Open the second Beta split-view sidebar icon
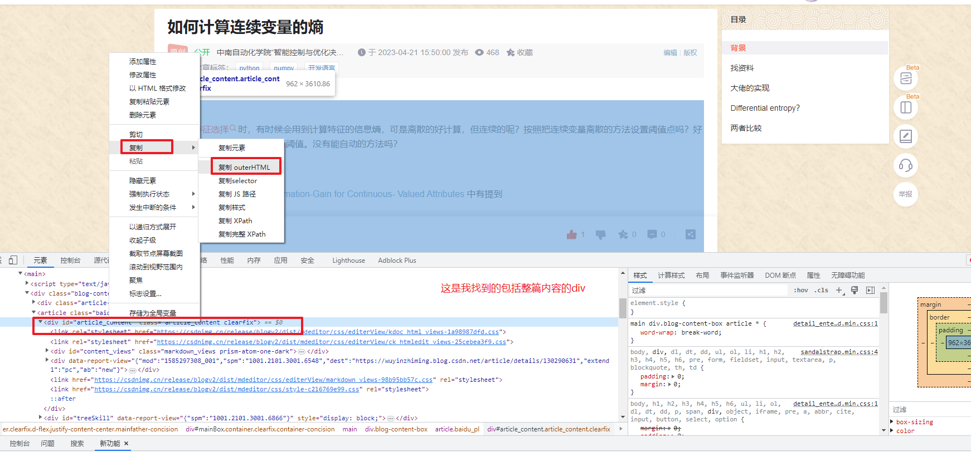 (906, 107)
